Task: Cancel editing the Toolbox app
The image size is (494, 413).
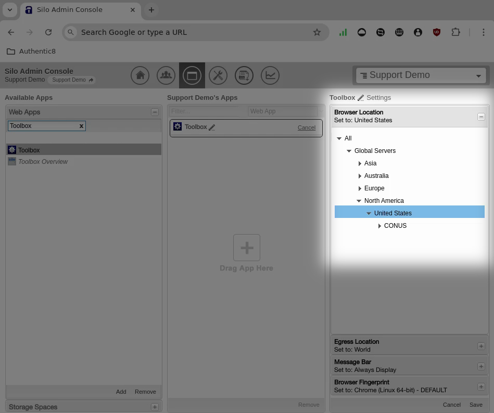Action: 307,127
